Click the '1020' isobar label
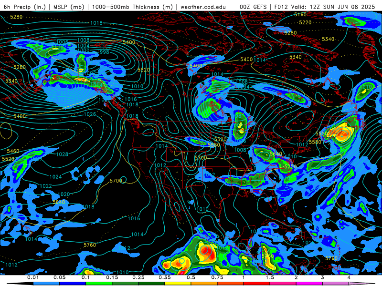The width and height of the screenshot is (382, 286). click(x=64, y=194)
